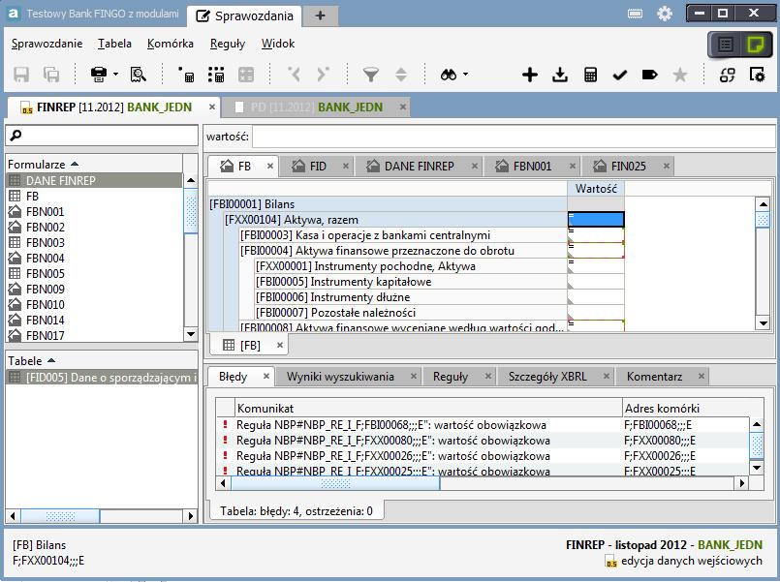Click the Komunikat column header
The image size is (780, 582).
tap(428, 408)
